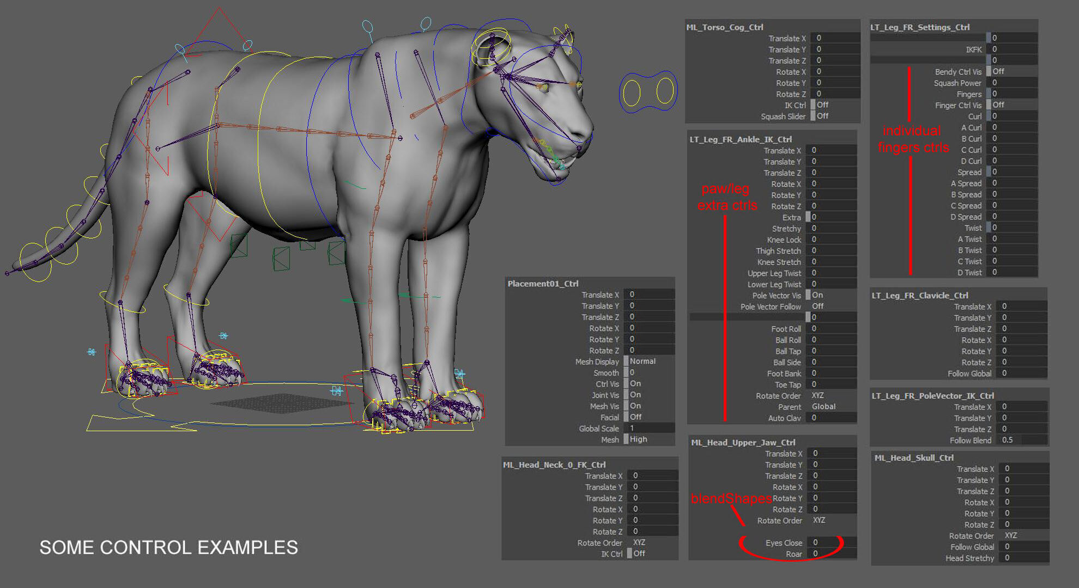The image size is (1079, 588).
Task: Select Ball Tap value field
Action: point(831,351)
